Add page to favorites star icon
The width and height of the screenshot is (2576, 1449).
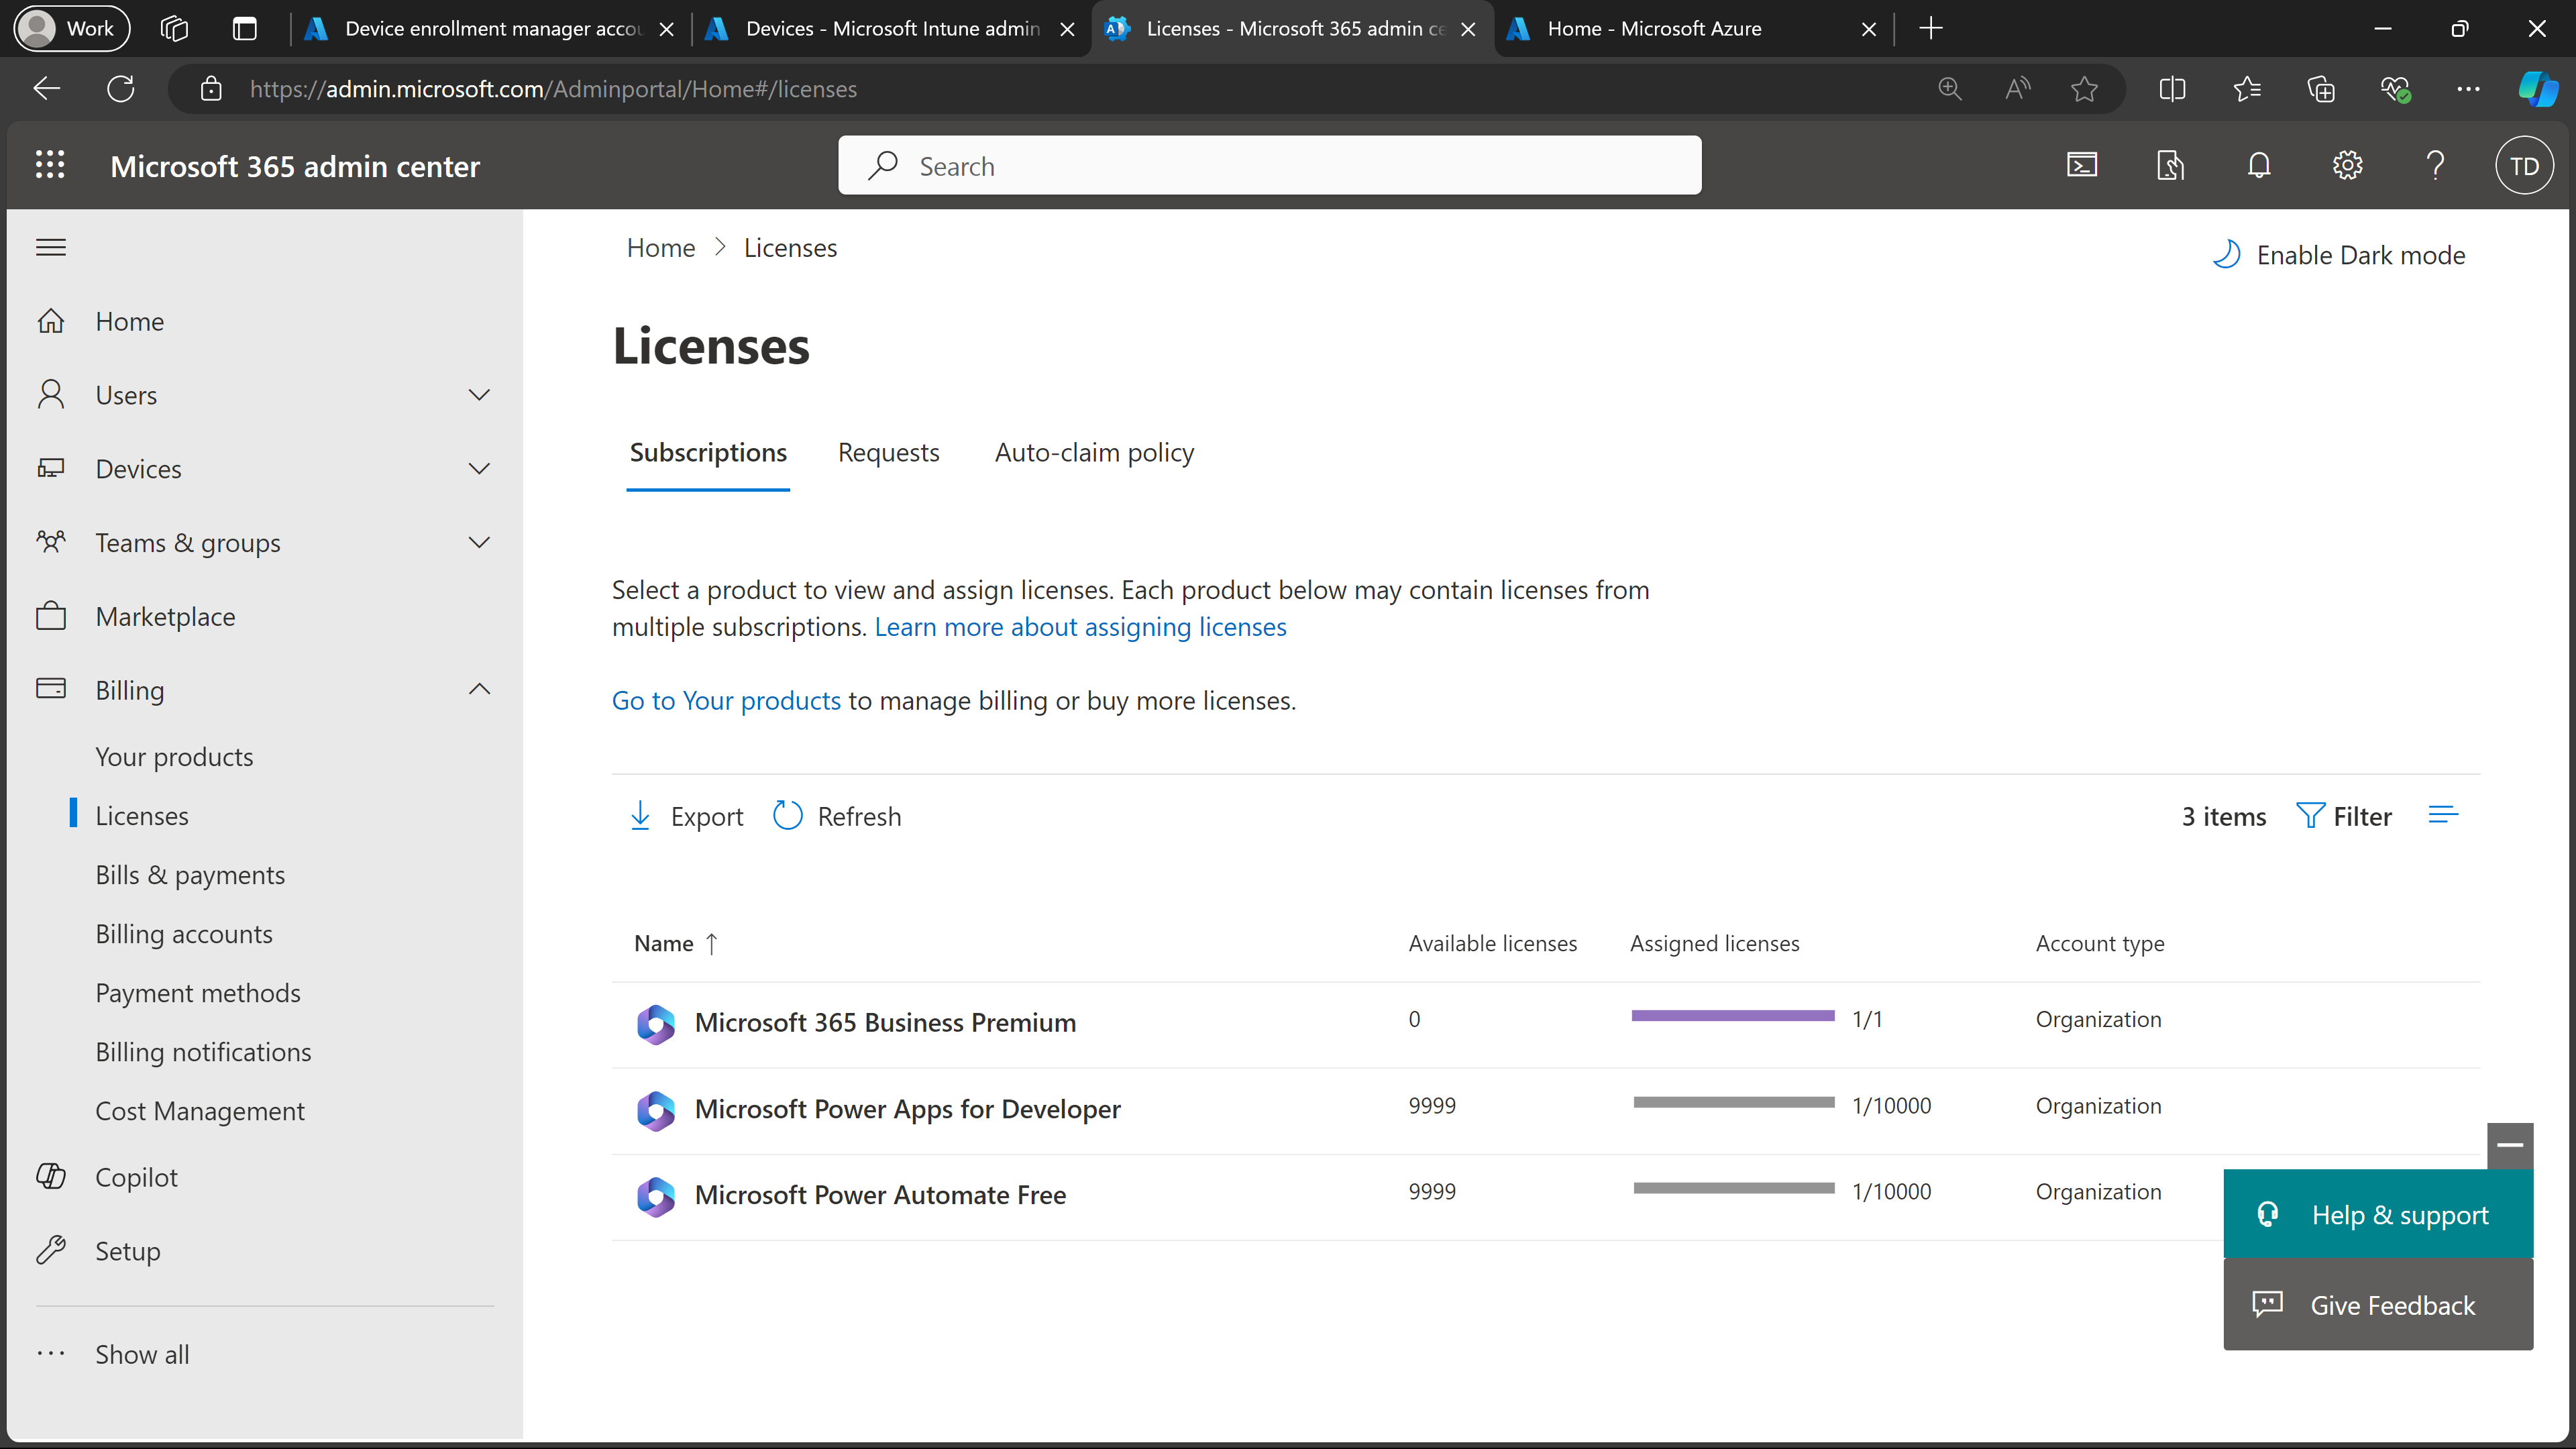coord(2084,89)
